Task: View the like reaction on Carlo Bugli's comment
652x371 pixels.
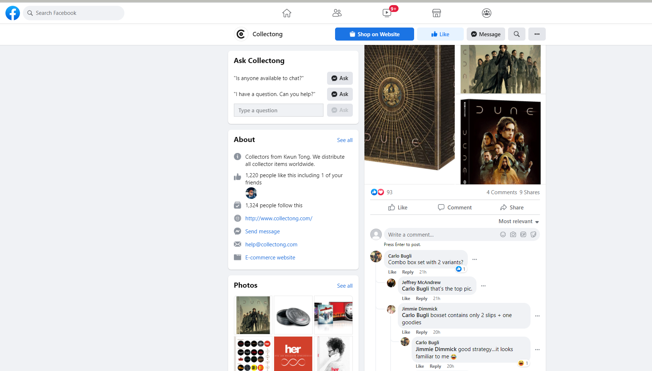Action: coord(461,269)
